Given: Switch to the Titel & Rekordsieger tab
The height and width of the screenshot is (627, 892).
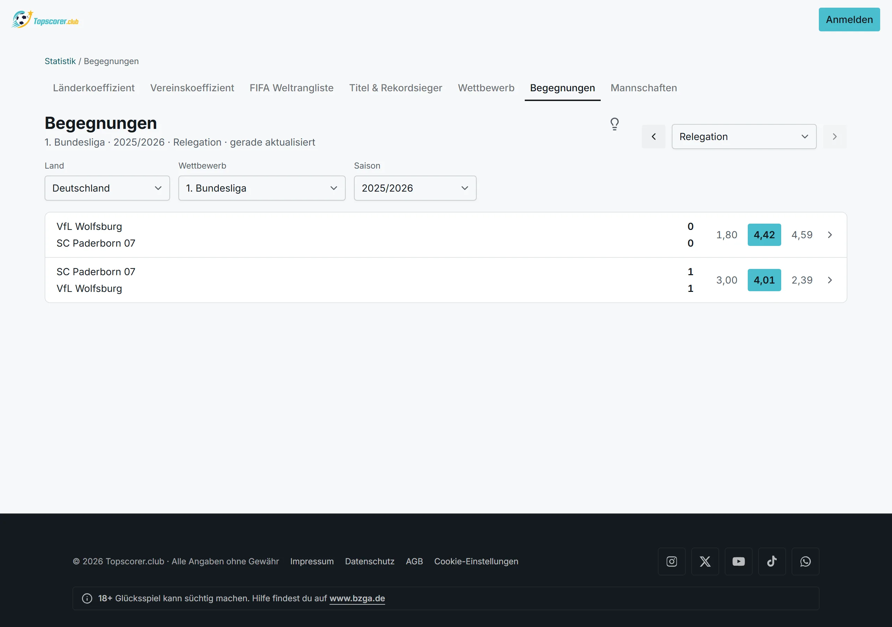Looking at the screenshot, I should pyautogui.click(x=395, y=88).
